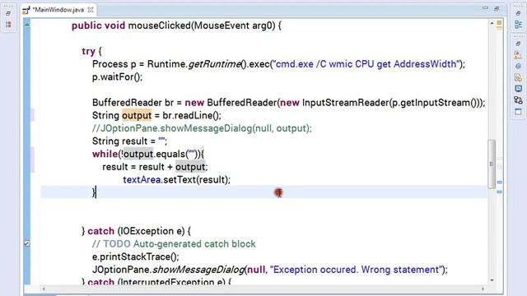Click the lower blue occurrence marker in overview ruler
527x296 pixels.
(x=500, y=192)
